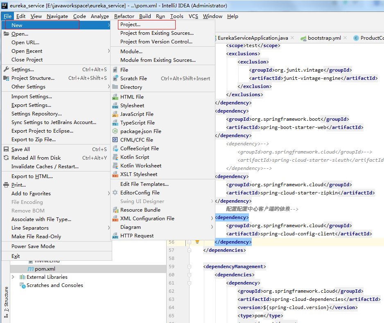Click the CFML/CFC file icon

(115, 140)
